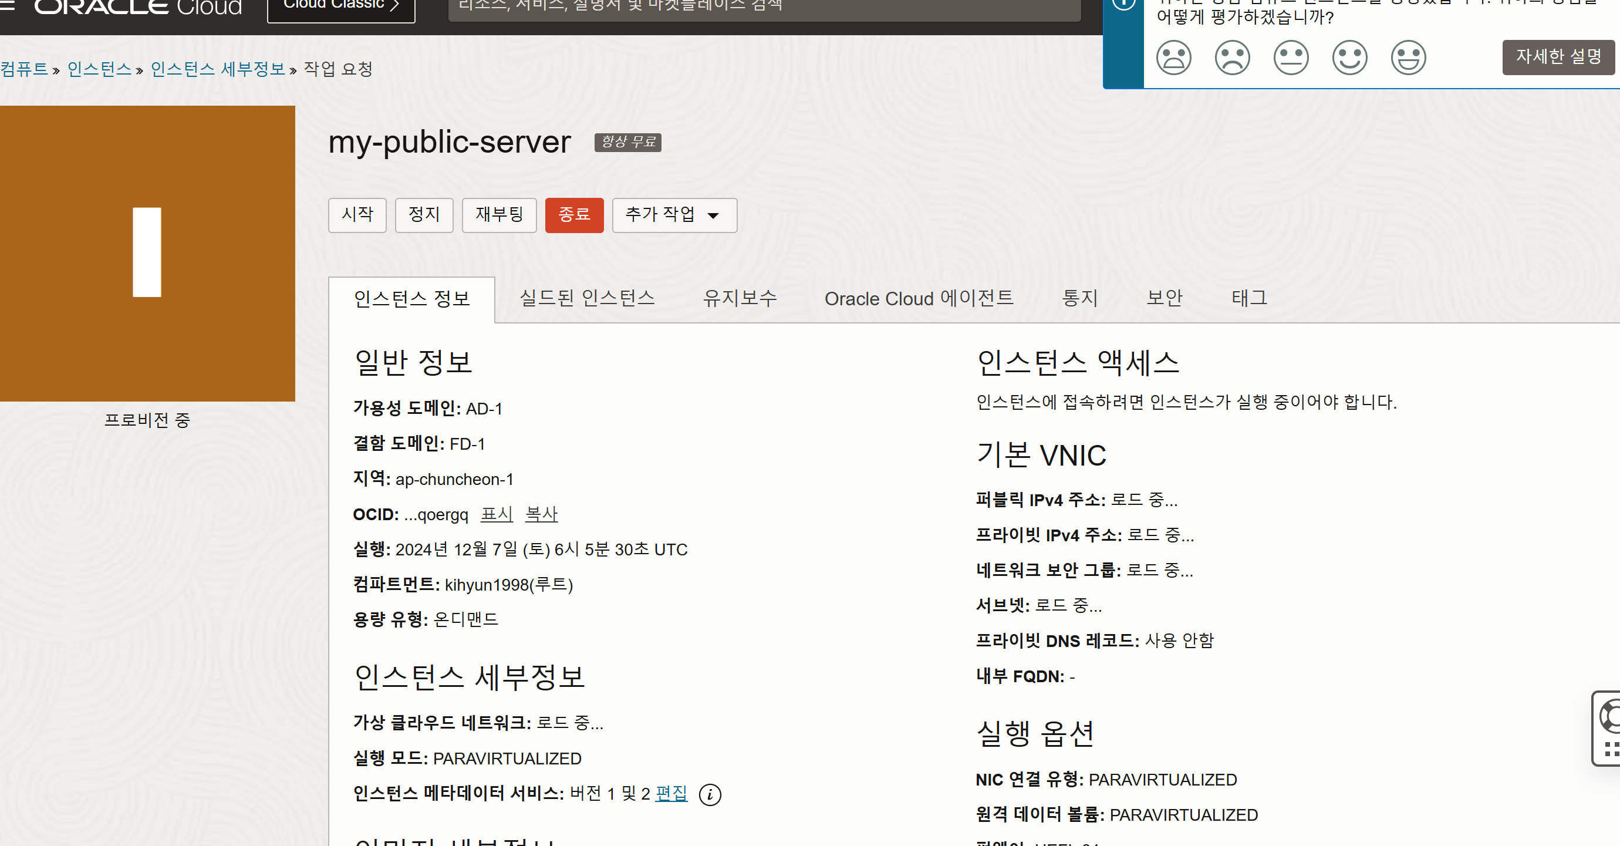1620x846 pixels.
Task: Open the 보안 tab
Action: click(x=1164, y=298)
